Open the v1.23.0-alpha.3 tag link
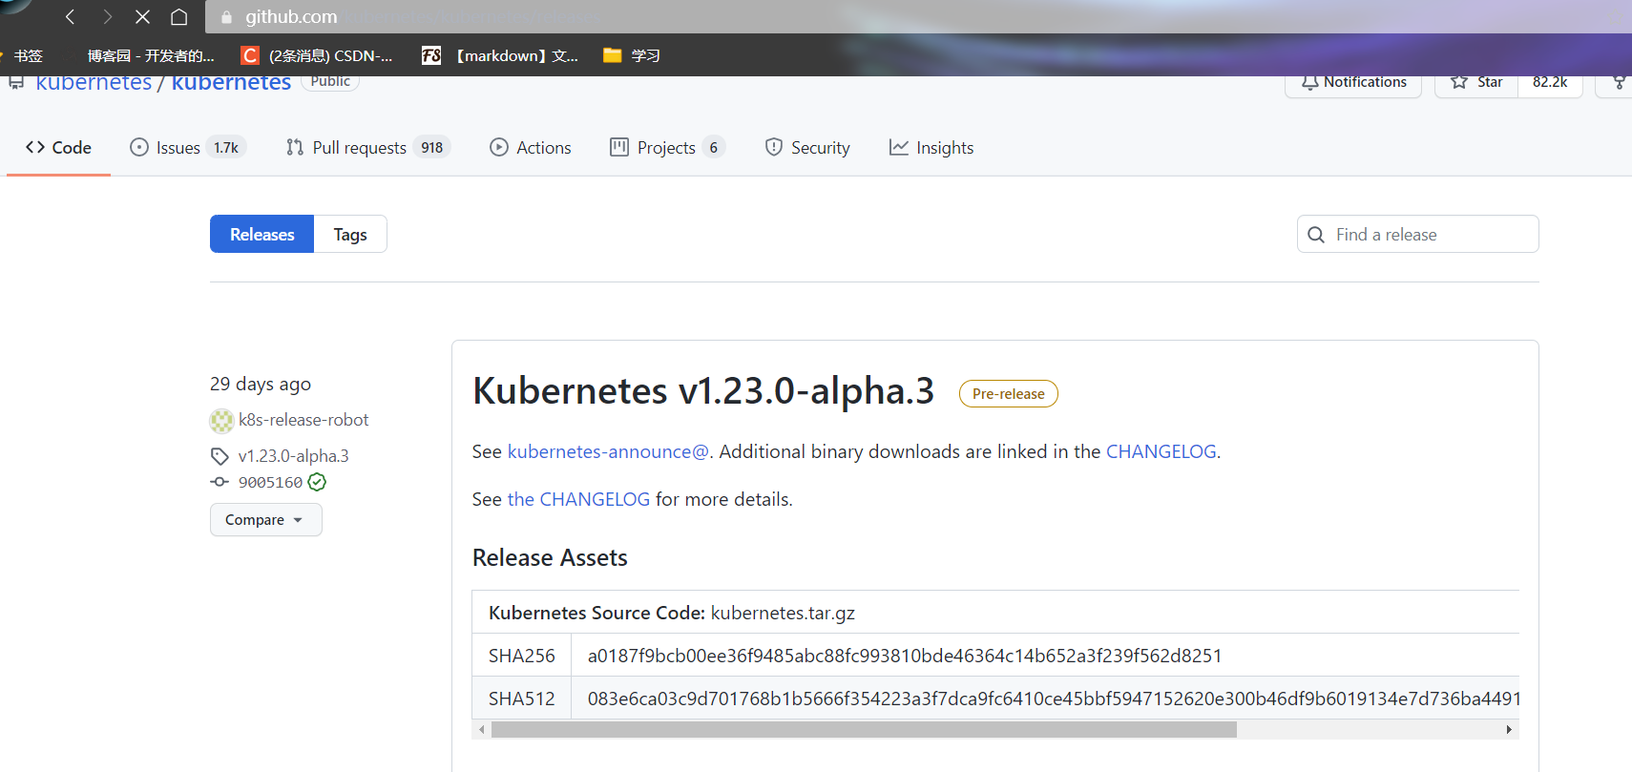Screen dimensions: 1632x772 tap(294, 456)
